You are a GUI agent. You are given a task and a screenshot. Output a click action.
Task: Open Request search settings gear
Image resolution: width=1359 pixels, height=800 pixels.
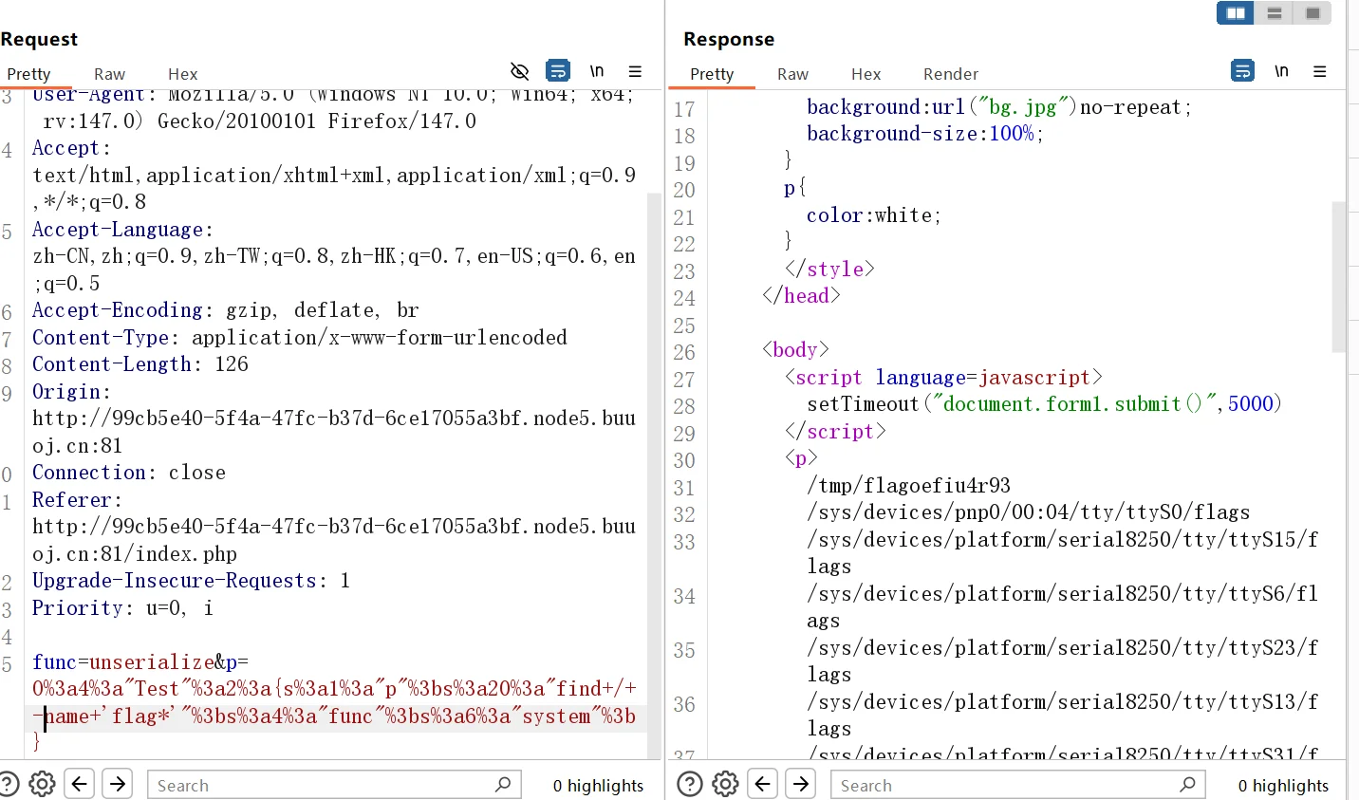tap(42, 784)
